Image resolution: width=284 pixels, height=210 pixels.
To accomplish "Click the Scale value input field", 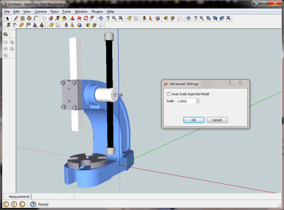I will click(x=186, y=101).
